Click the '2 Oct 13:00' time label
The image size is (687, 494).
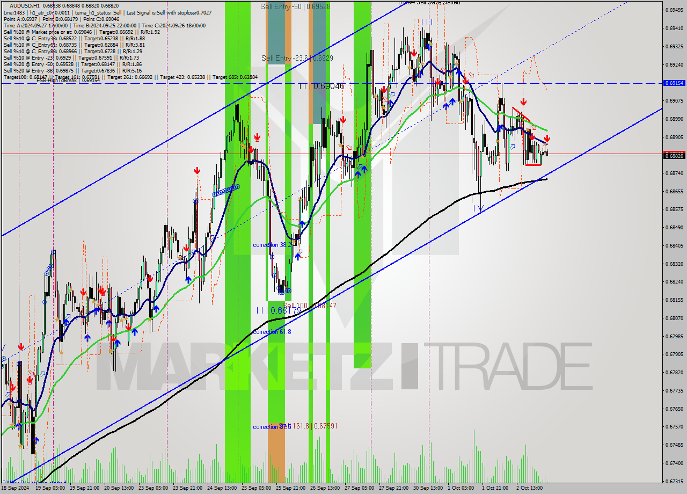[529, 488]
